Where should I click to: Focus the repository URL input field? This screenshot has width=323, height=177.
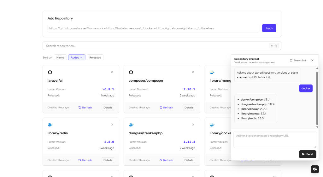pos(153,28)
